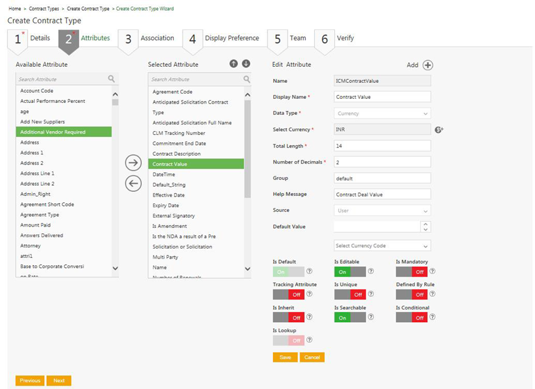Toggle the Is Searchable switch

[350, 317]
